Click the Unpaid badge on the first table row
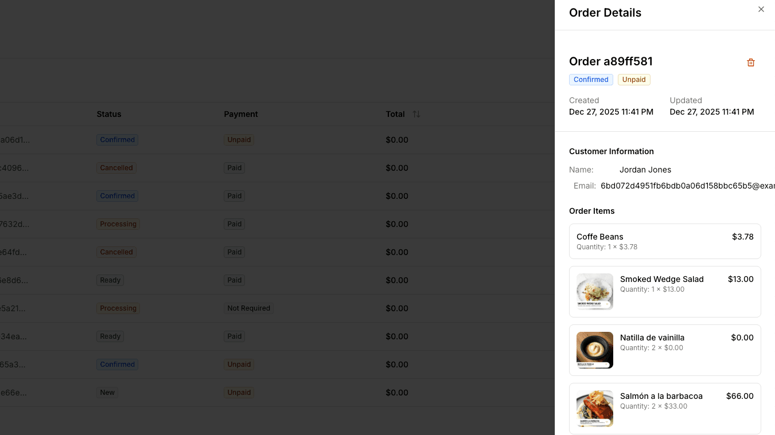 point(239,139)
